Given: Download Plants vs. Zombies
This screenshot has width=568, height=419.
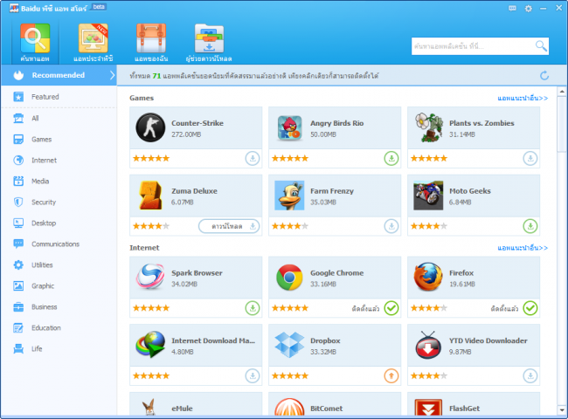Looking at the screenshot, I should 530,159.
